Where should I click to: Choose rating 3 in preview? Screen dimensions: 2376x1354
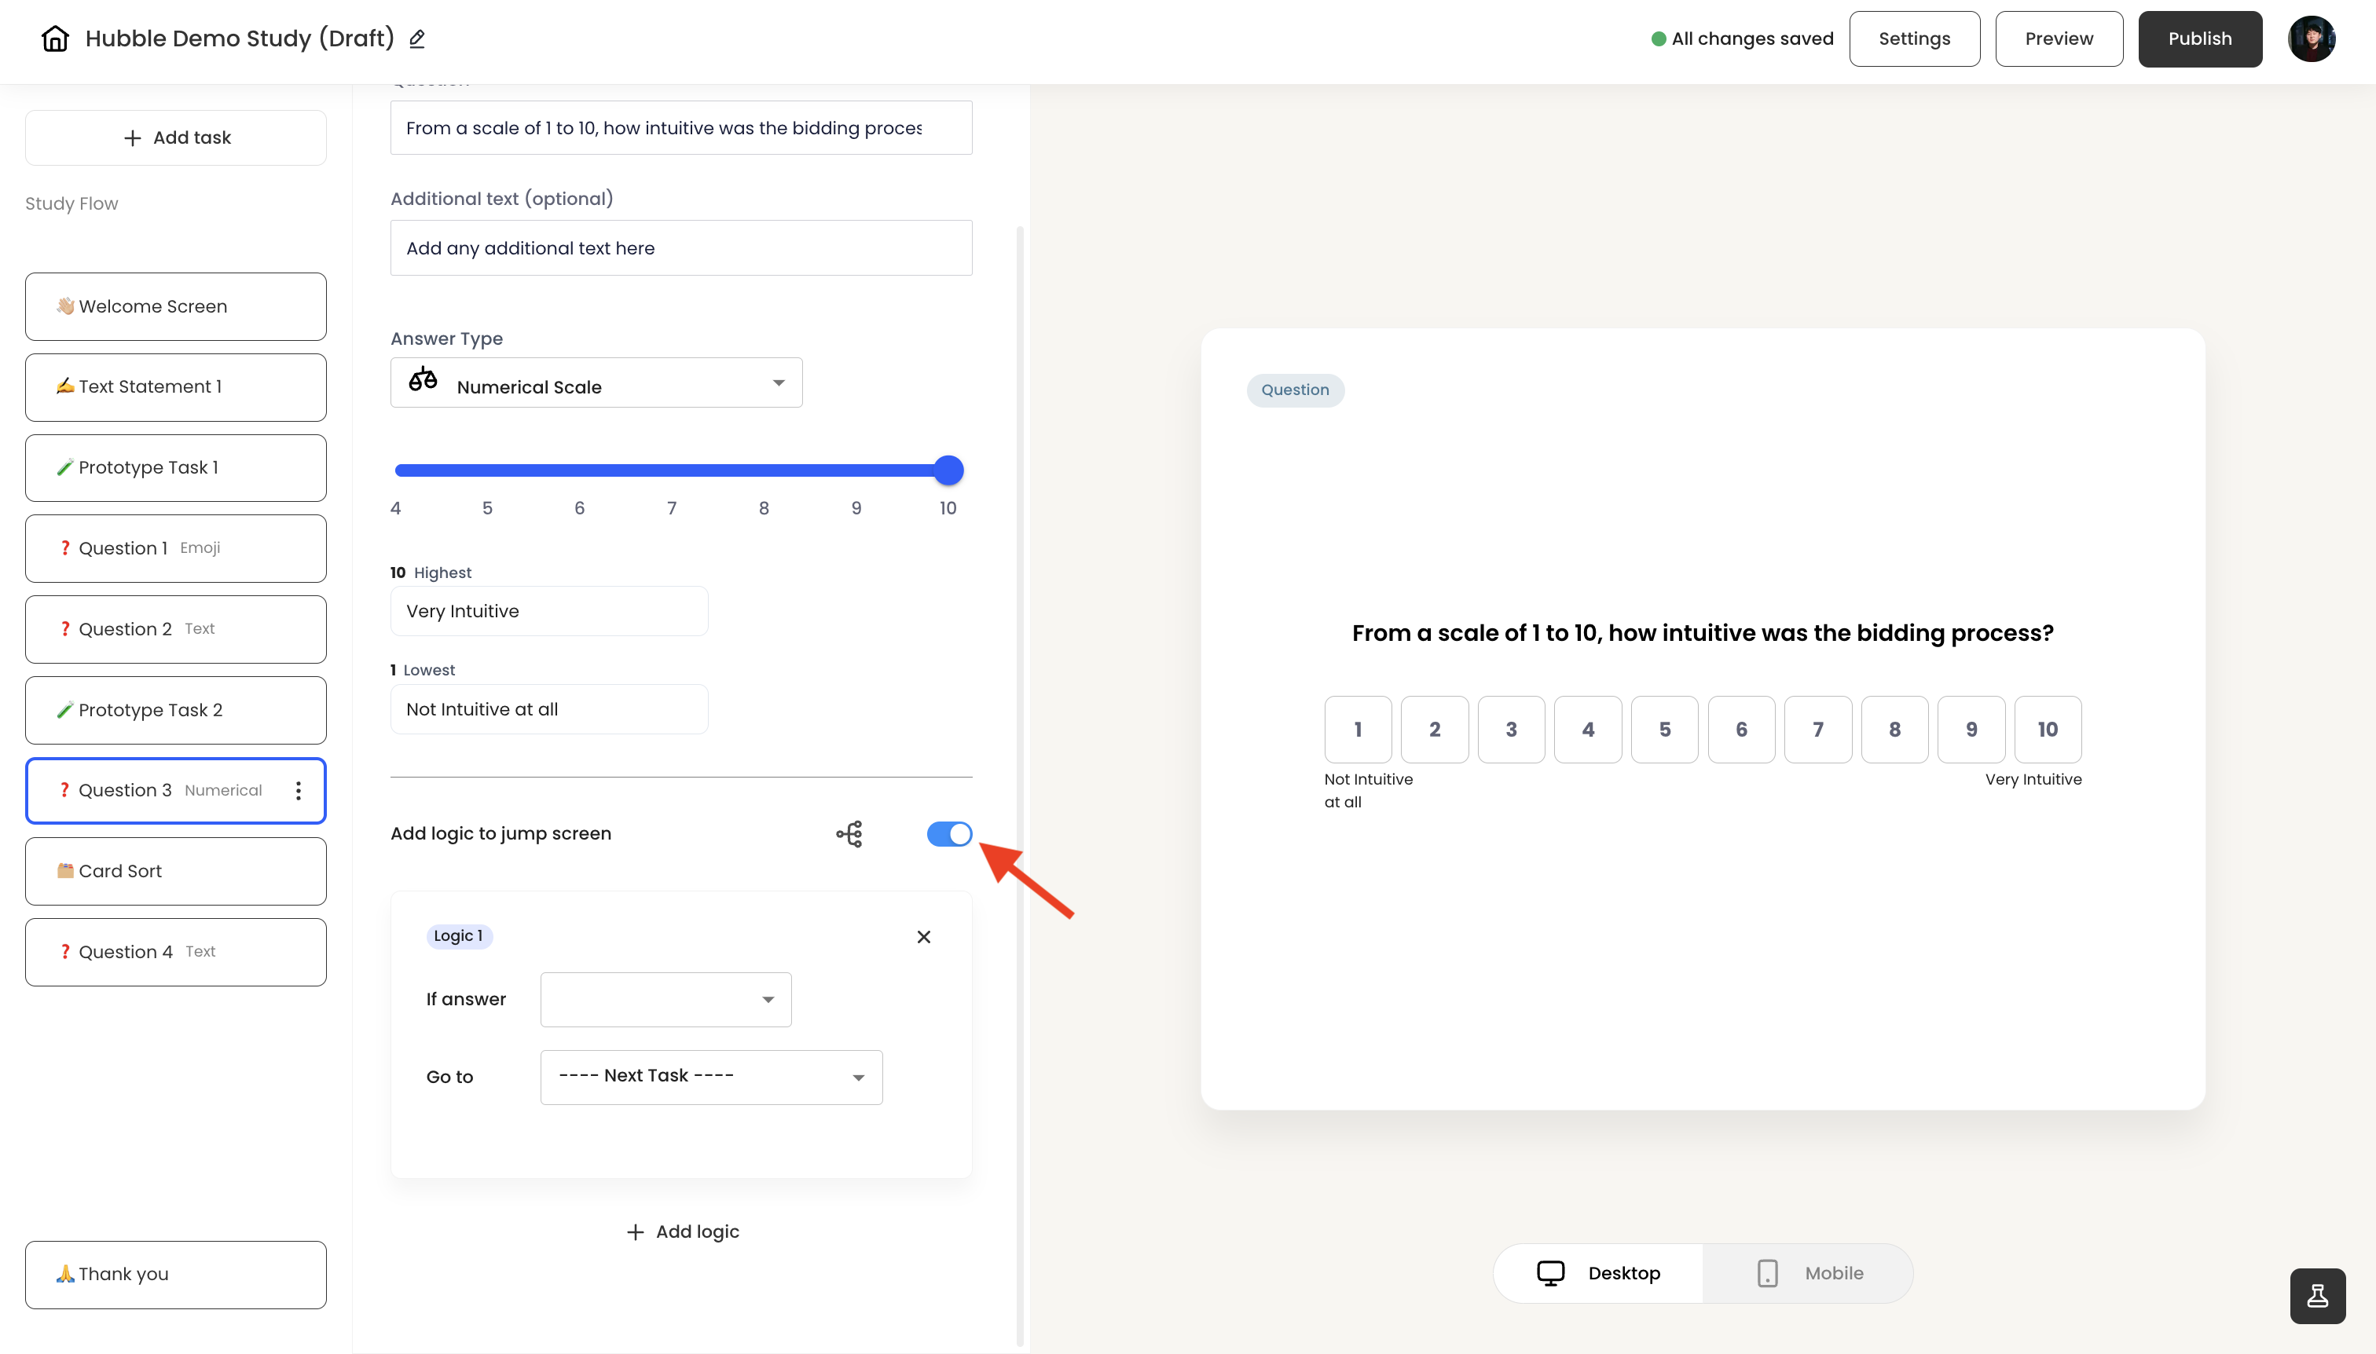[x=1512, y=730]
